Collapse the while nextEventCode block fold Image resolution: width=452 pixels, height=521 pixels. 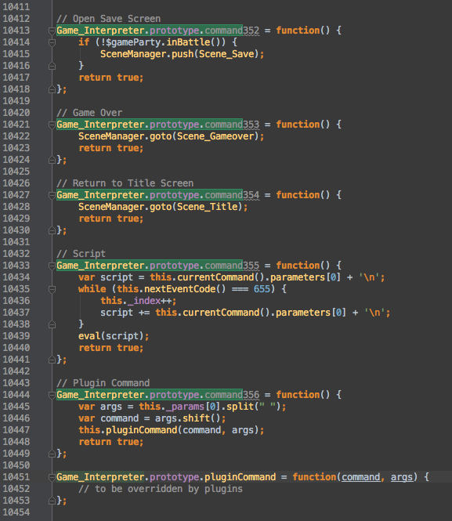click(x=52, y=289)
